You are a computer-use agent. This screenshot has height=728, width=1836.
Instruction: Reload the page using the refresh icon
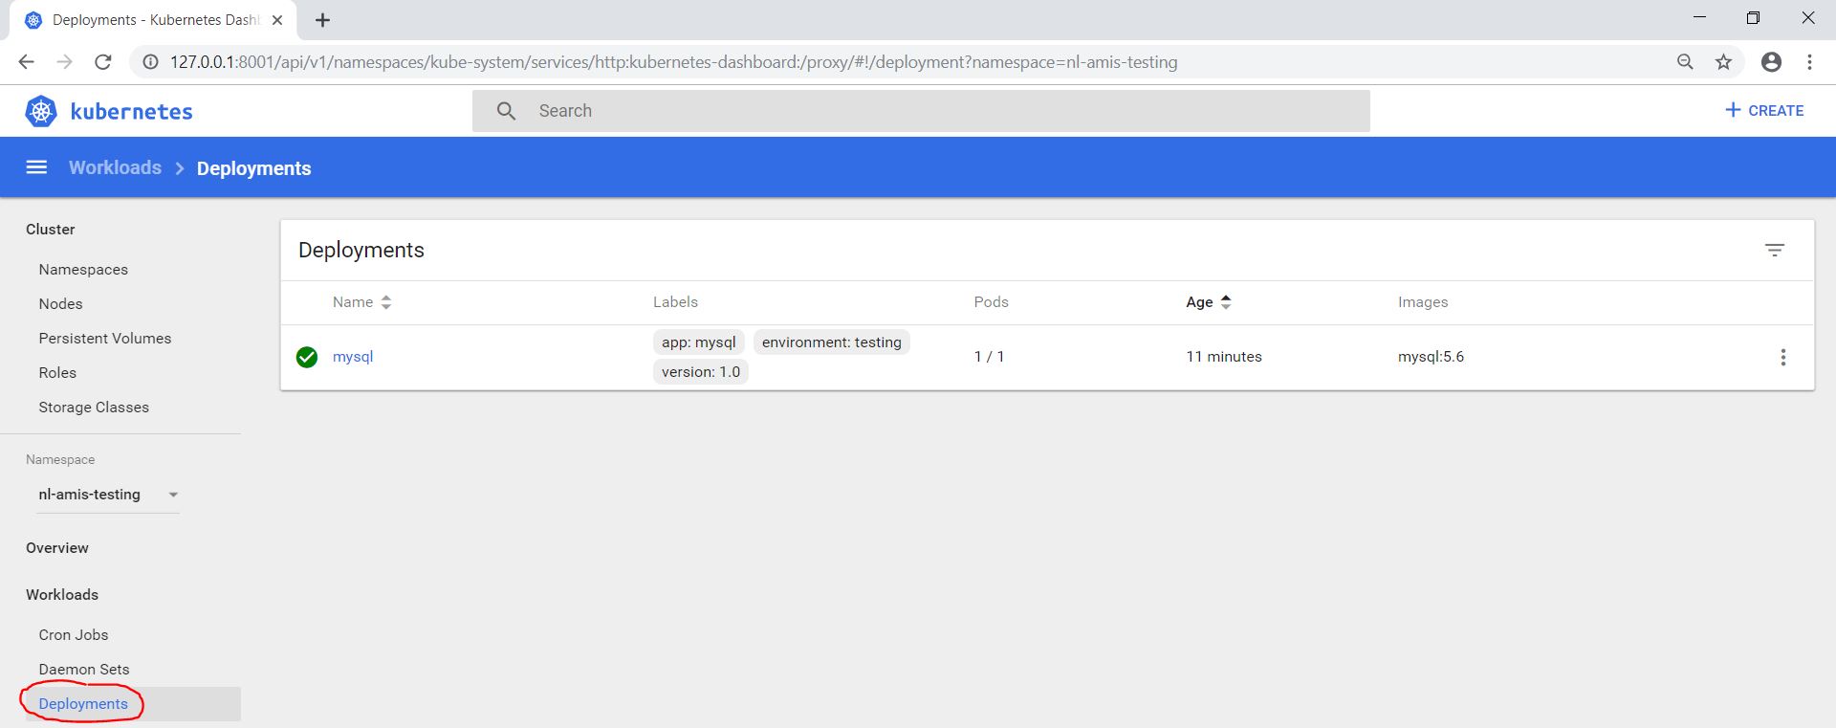103,62
